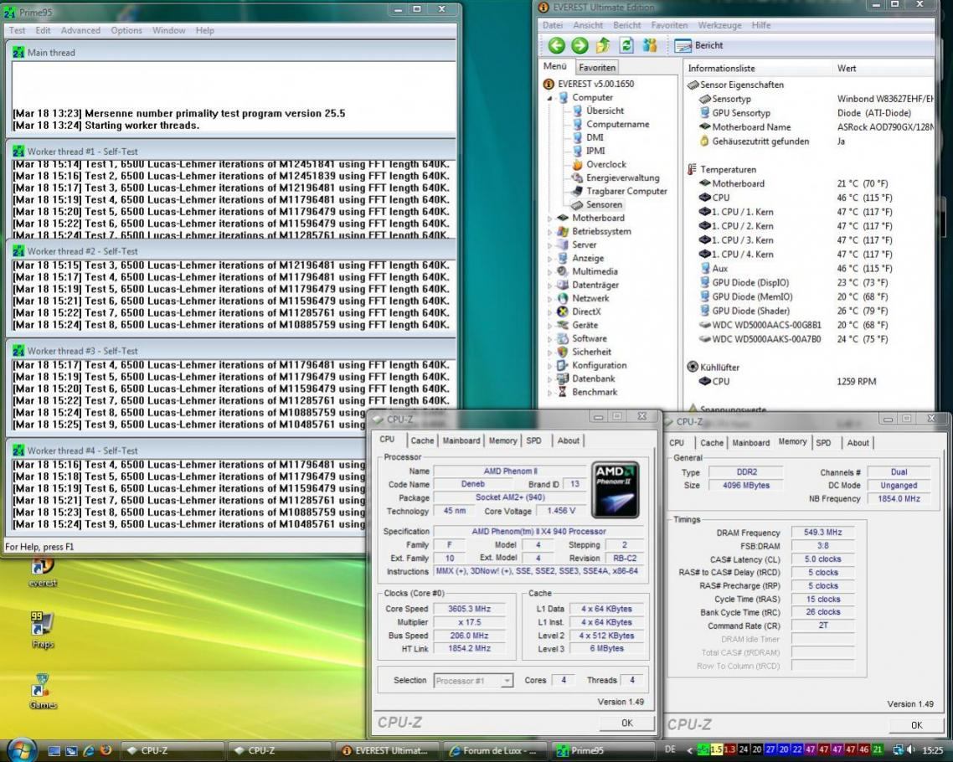Click the EVEREST Ultimate taskbar button
The width and height of the screenshot is (953, 762).
[387, 751]
